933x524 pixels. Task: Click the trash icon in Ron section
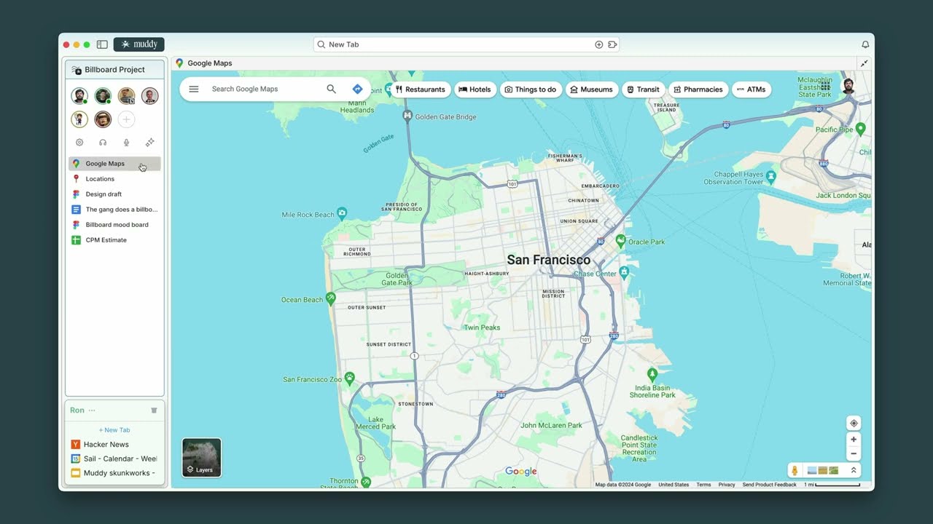coord(154,410)
